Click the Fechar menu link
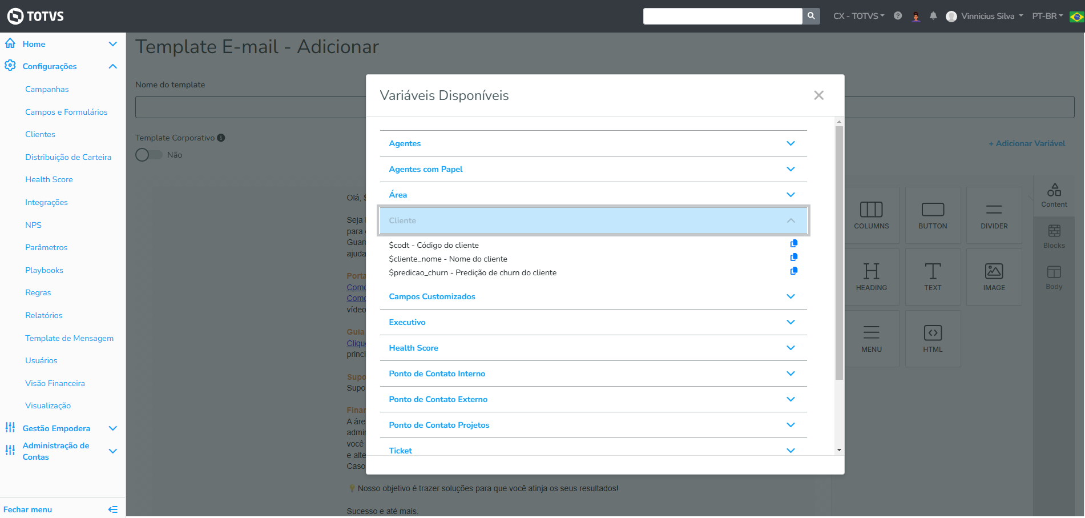The width and height of the screenshot is (1085, 518). [x=27, y=509]
